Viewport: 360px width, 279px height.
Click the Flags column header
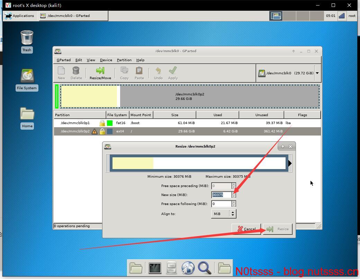coord(303,115)
